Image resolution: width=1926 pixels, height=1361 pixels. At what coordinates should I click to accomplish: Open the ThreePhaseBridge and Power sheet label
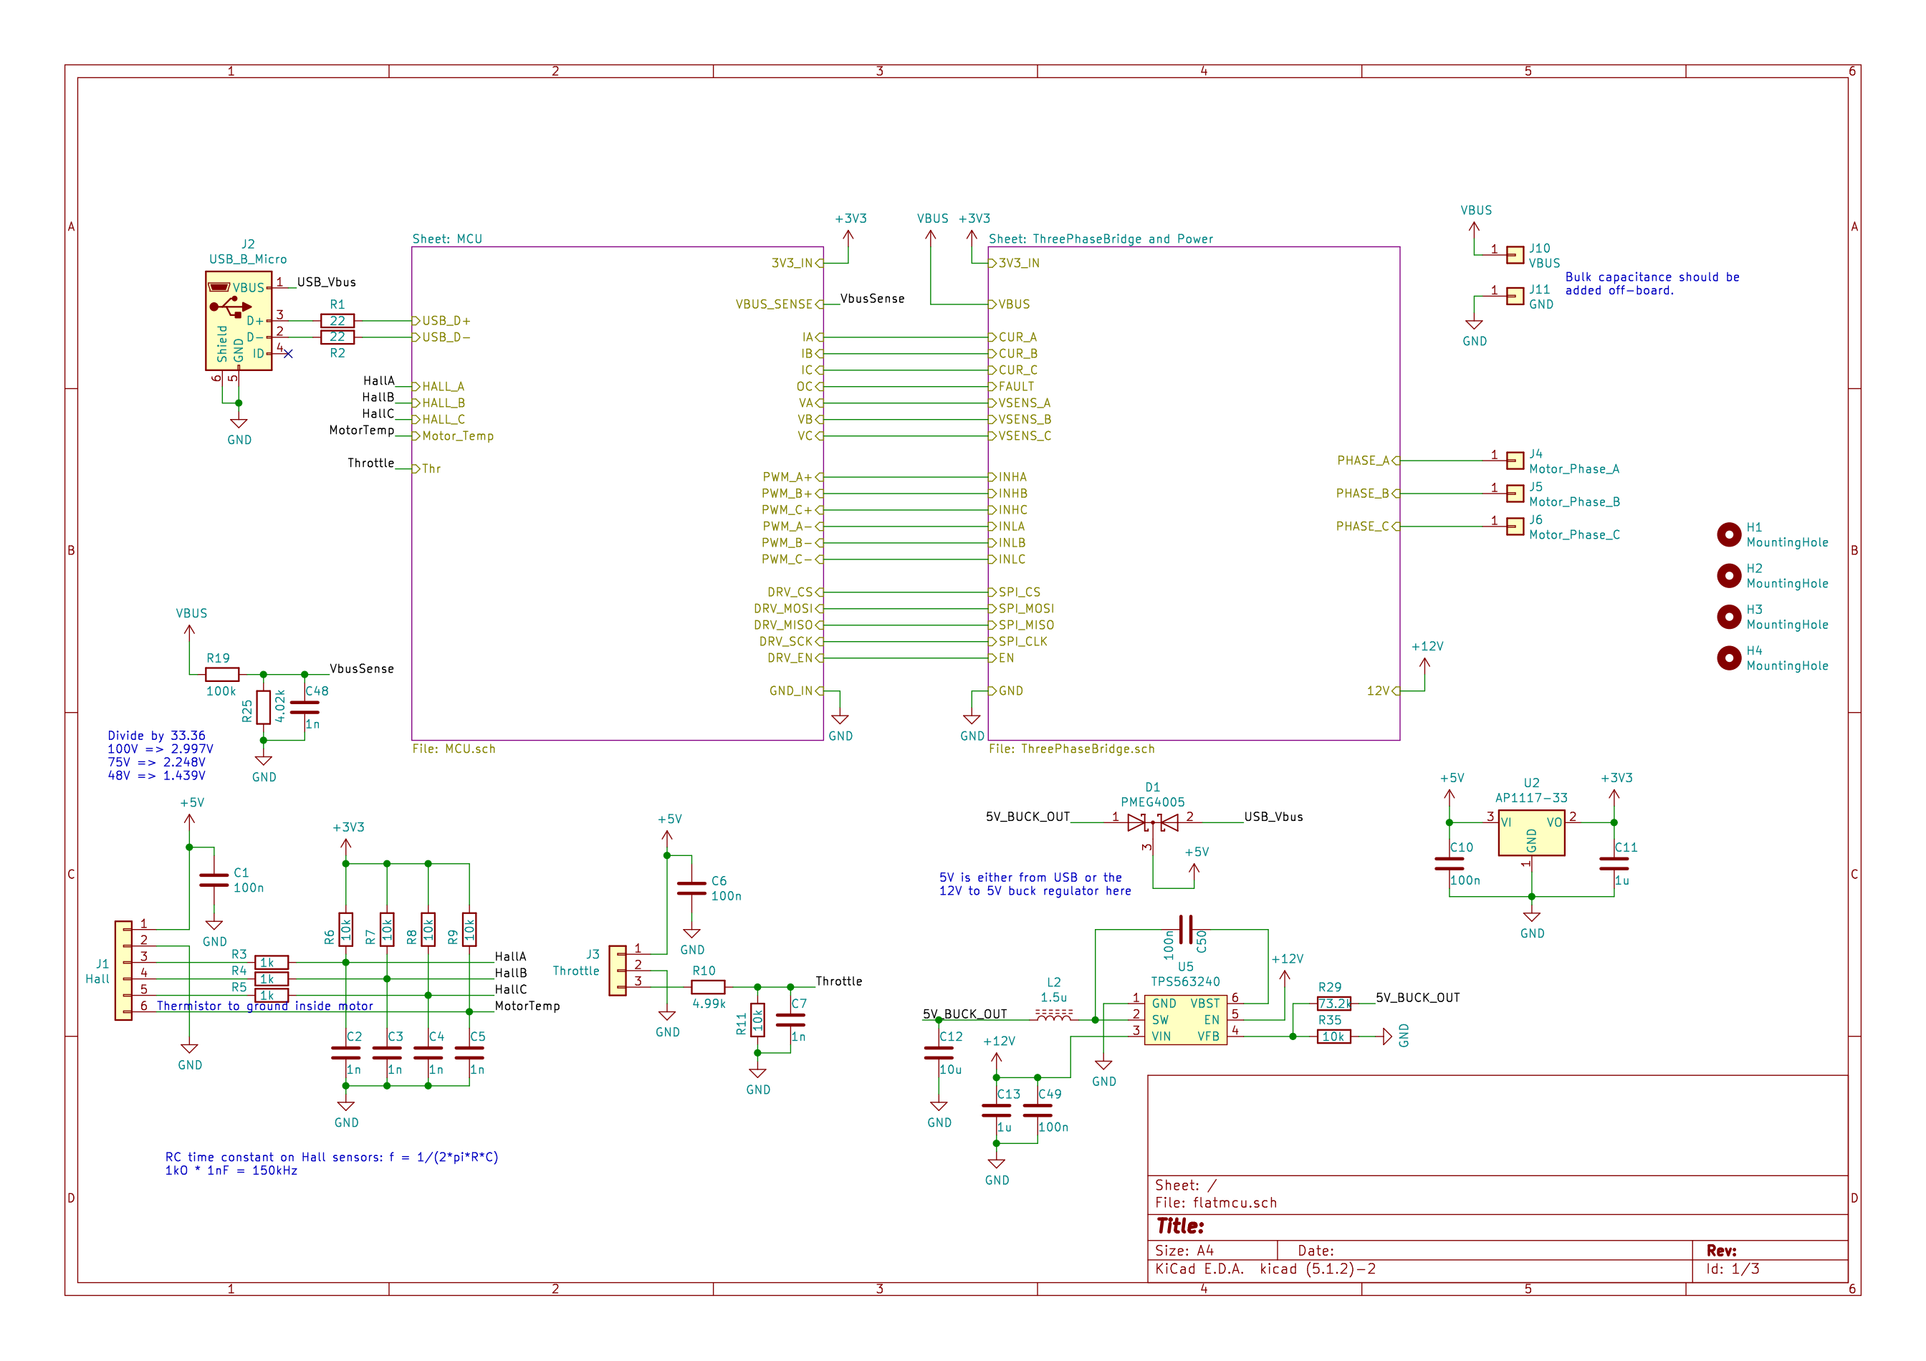pos(1100,239)
